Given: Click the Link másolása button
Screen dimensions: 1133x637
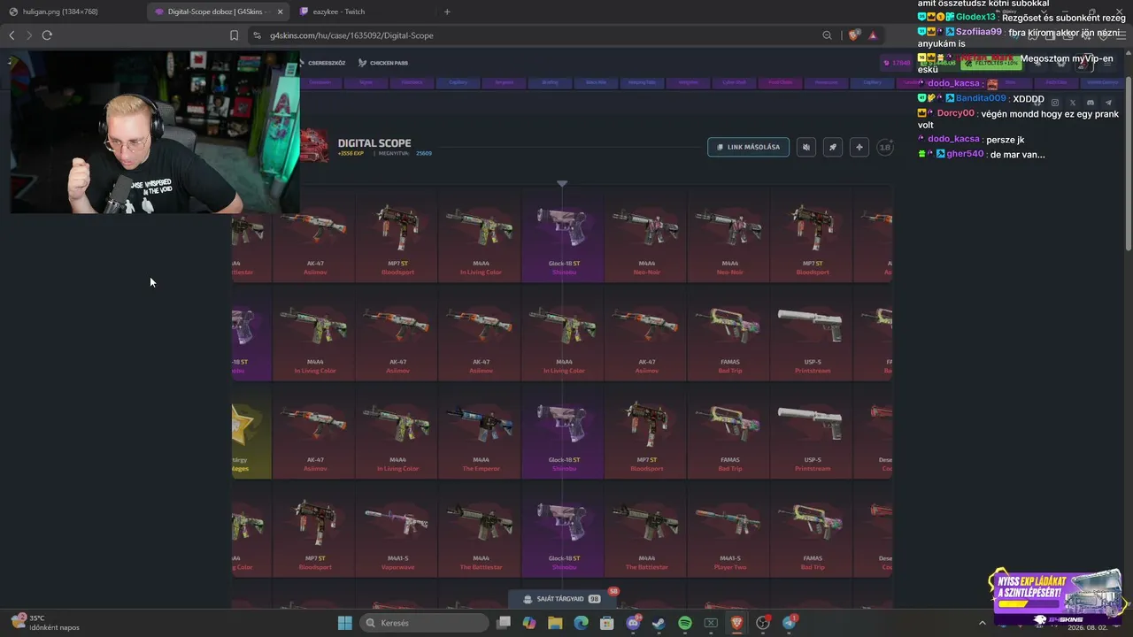Looking at the screenshot, I should pos(748,147).
